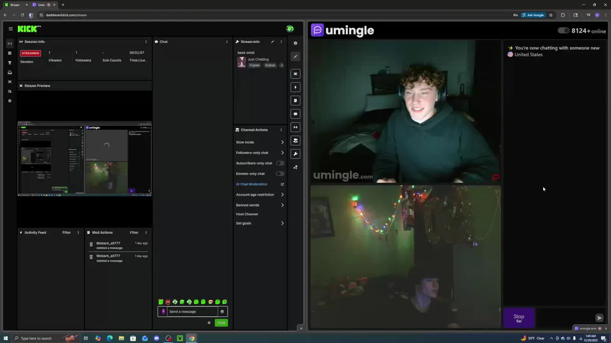Open Chat panel three-dot menu
611x343 pixels.
227,41
